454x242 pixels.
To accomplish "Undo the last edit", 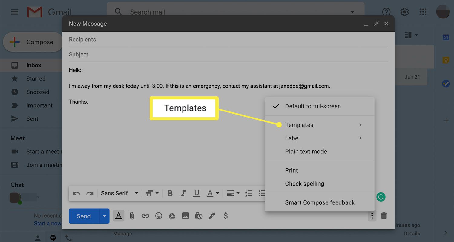I will (x=76, y=193).
